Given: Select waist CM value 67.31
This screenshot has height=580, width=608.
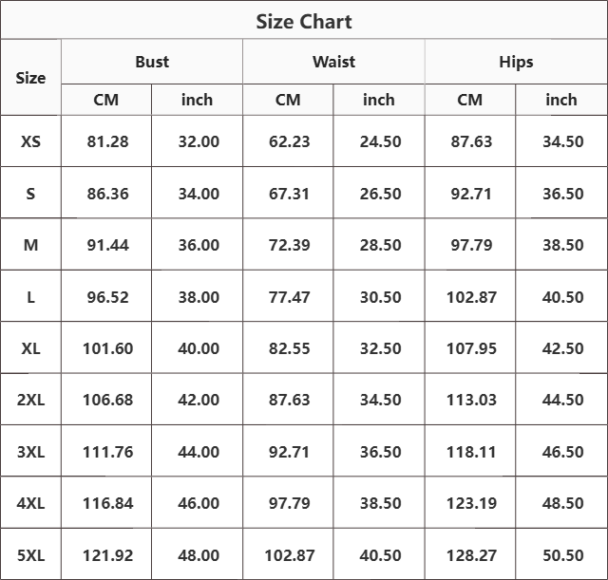Looking at the screenshot, I should (x=289, y=194).
